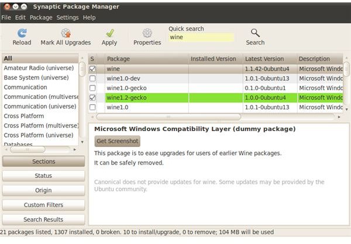
Task: Switch to Sections view
Action: [x=43, y=161]
